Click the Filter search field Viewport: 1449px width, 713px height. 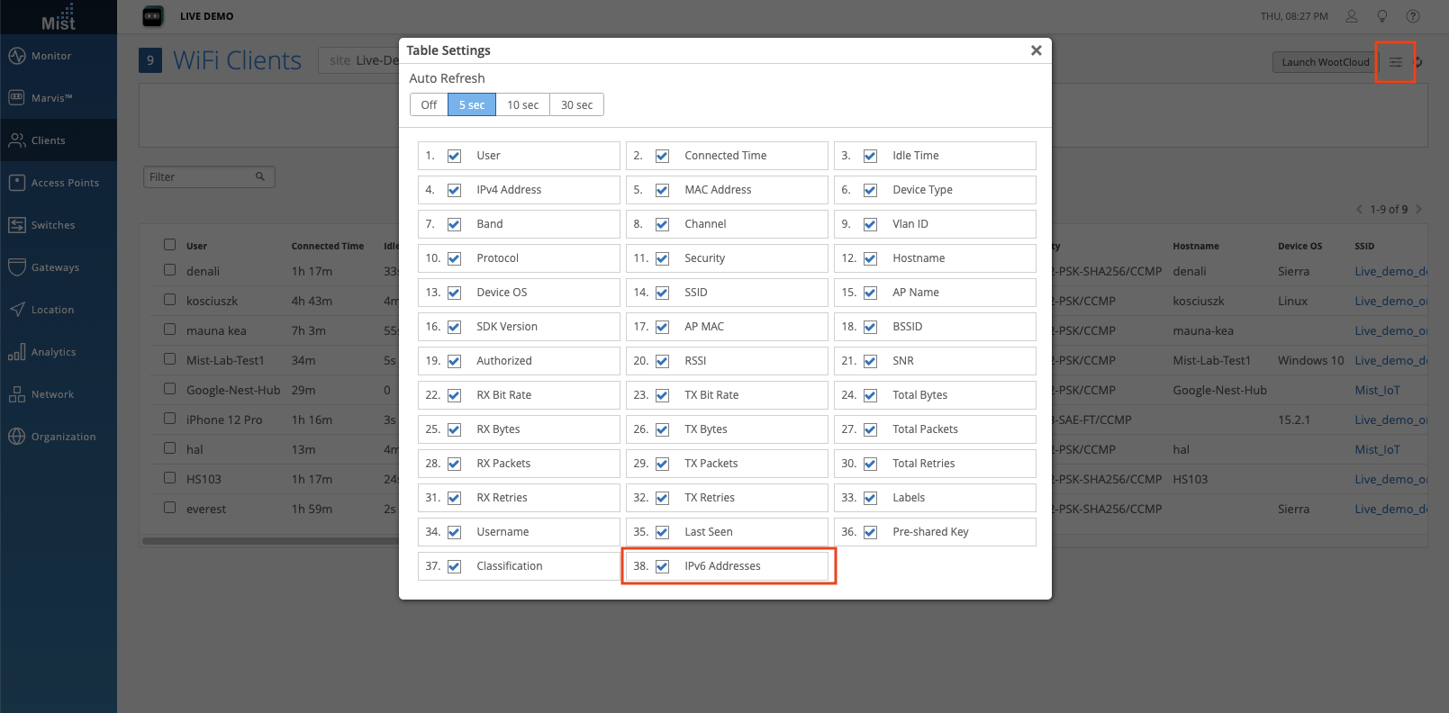(202, 177)
